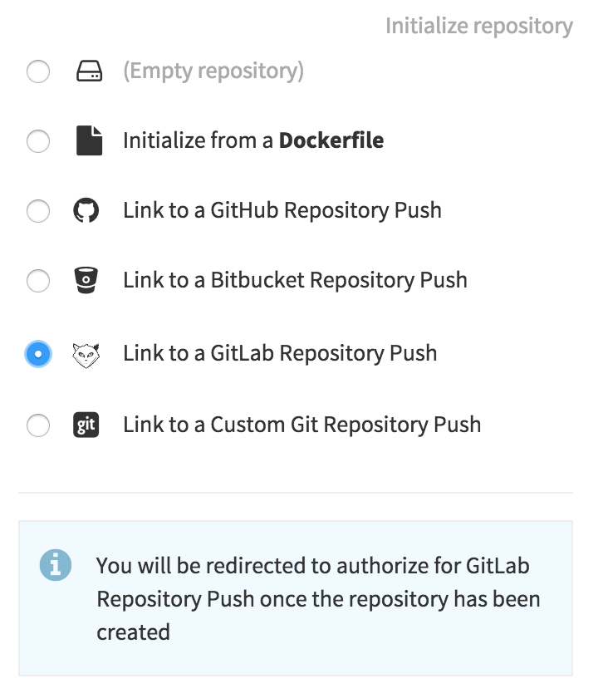
Task: Click the blue info icon in notice
Action: click(x=55, y=566)
